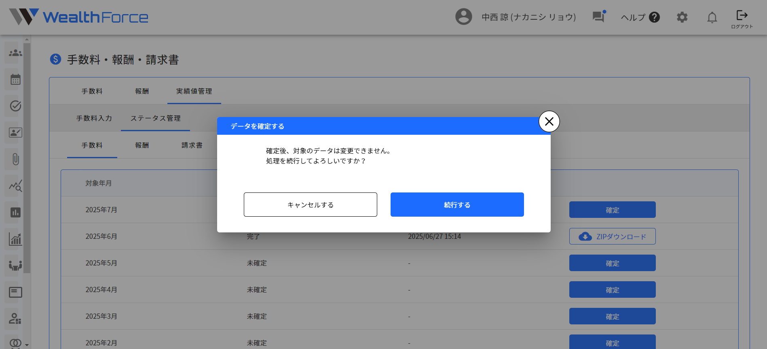Open the contact card icon in sidebar
Viewport: 767px width, 349px height.
[15, 133]
